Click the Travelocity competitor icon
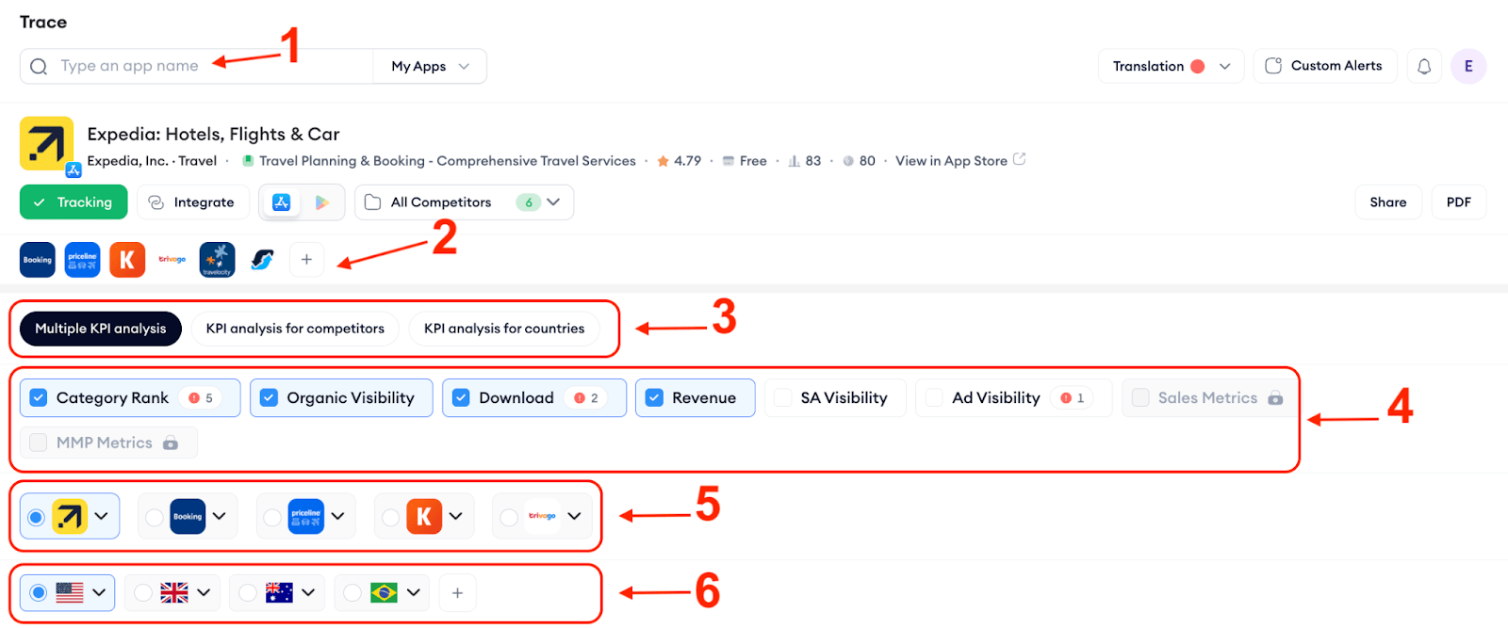 [217, 260]
